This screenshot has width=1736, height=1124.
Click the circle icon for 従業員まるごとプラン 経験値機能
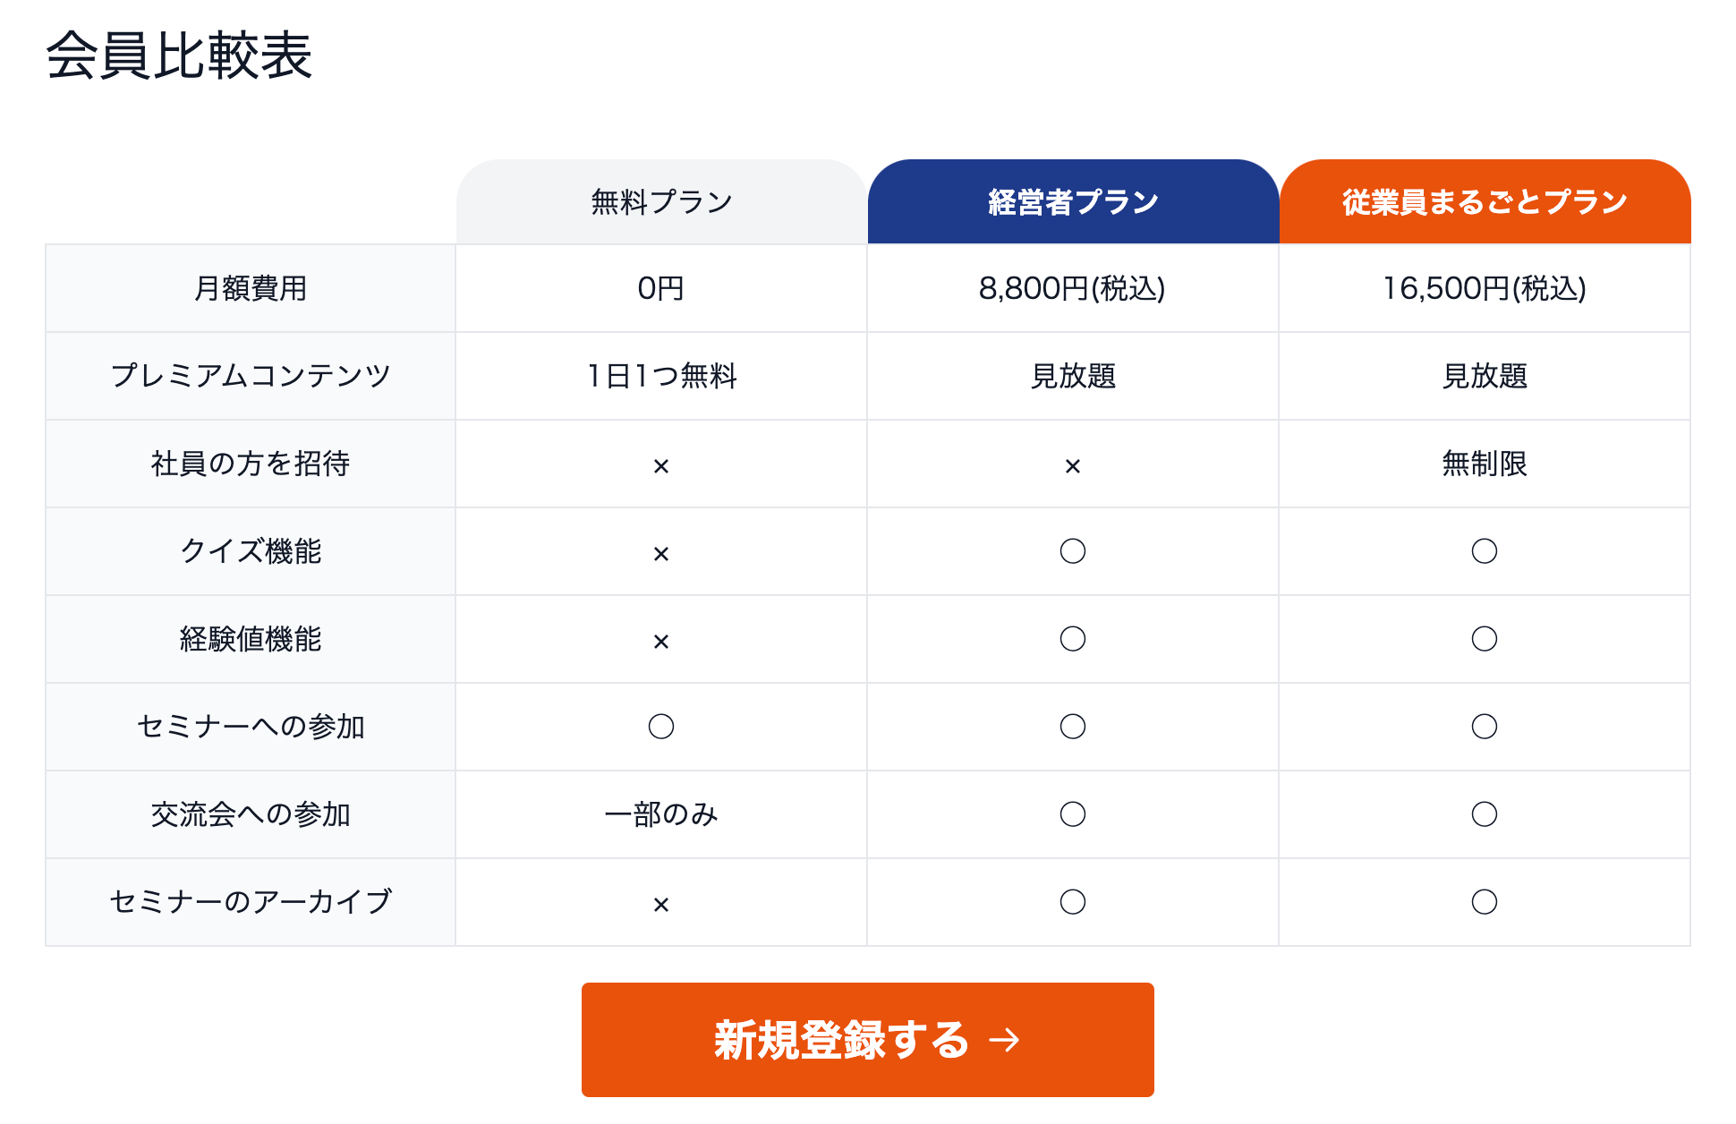[1485, 639]
